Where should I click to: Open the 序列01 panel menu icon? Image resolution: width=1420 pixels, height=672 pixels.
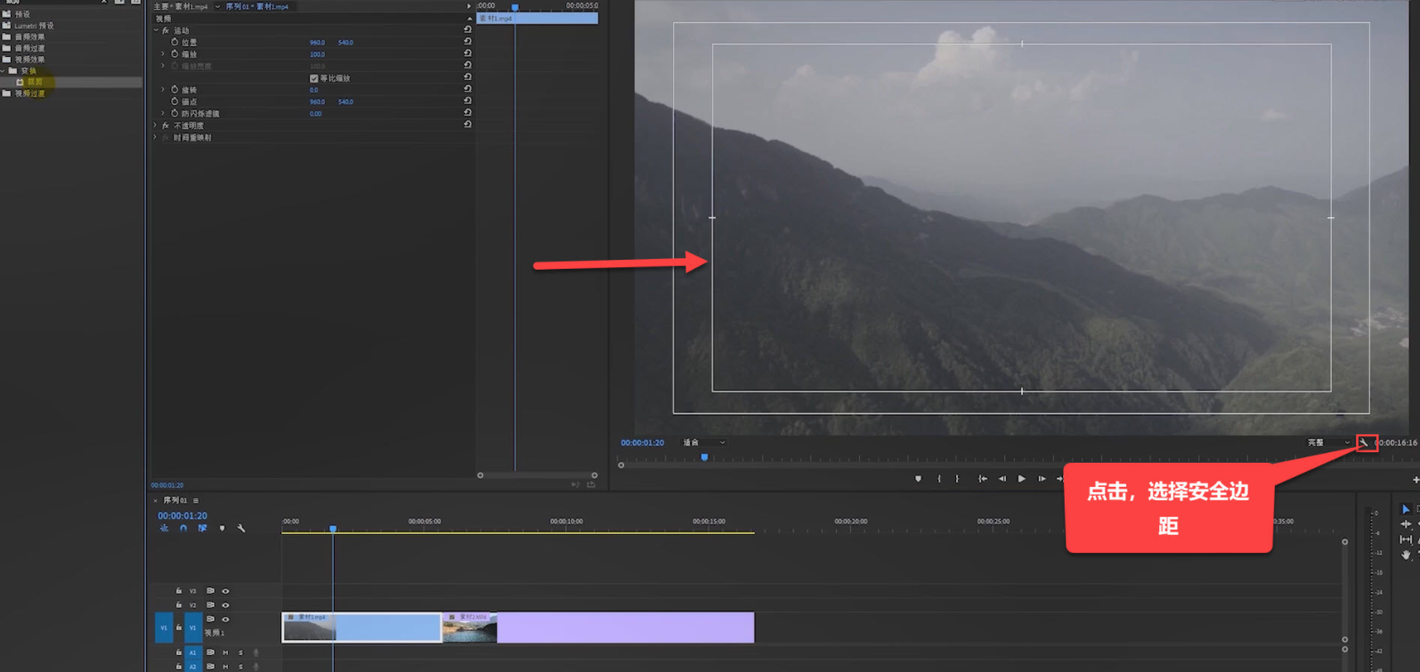[196, 500]
